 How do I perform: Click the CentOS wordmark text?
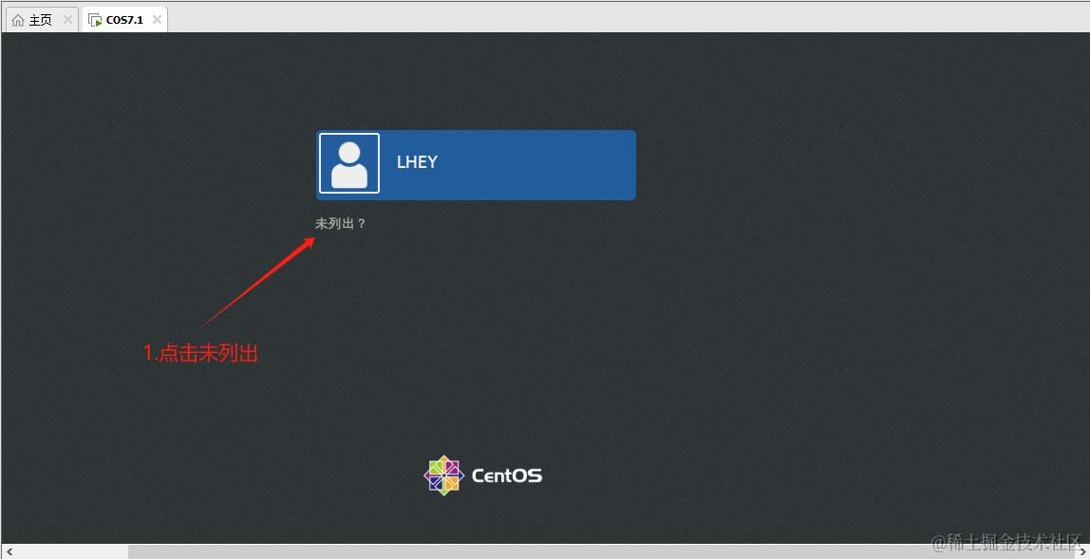(x=507, y=476)
